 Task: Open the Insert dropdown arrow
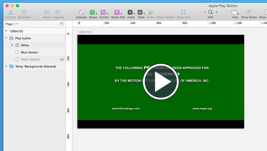(x=134, y=14)
